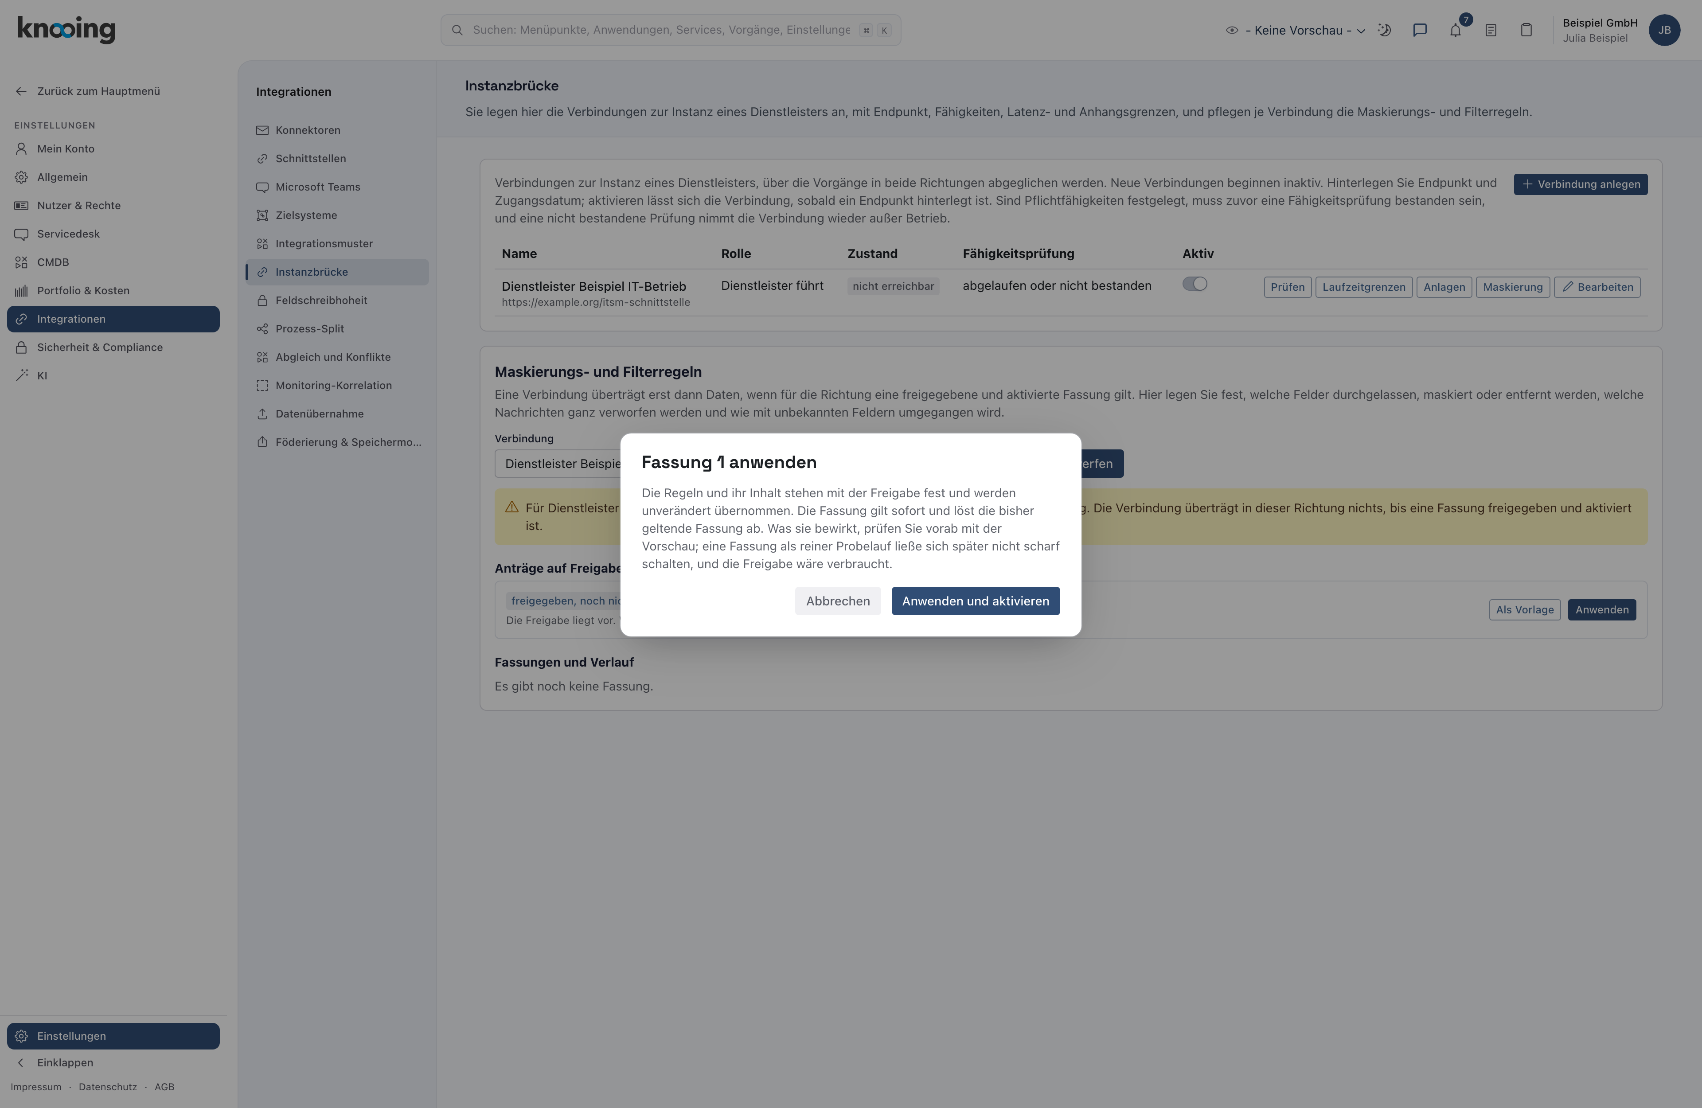Focus the global search field
Viewport: 1702px width, 1108px height.
tap(670, 30)
